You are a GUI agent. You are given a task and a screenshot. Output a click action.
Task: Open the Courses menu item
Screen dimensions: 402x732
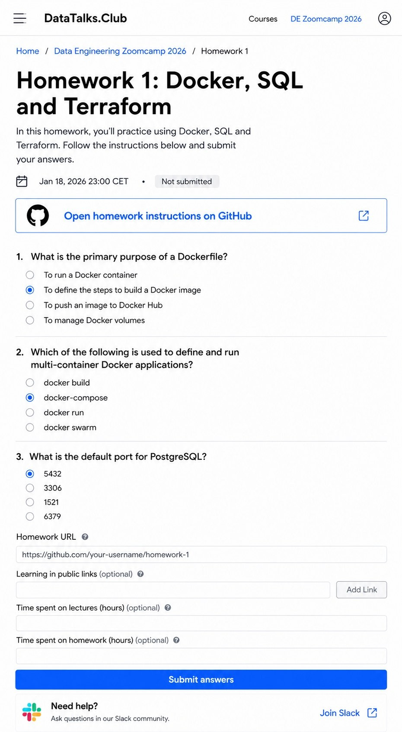pyautogui.click(x=263, y=19)
